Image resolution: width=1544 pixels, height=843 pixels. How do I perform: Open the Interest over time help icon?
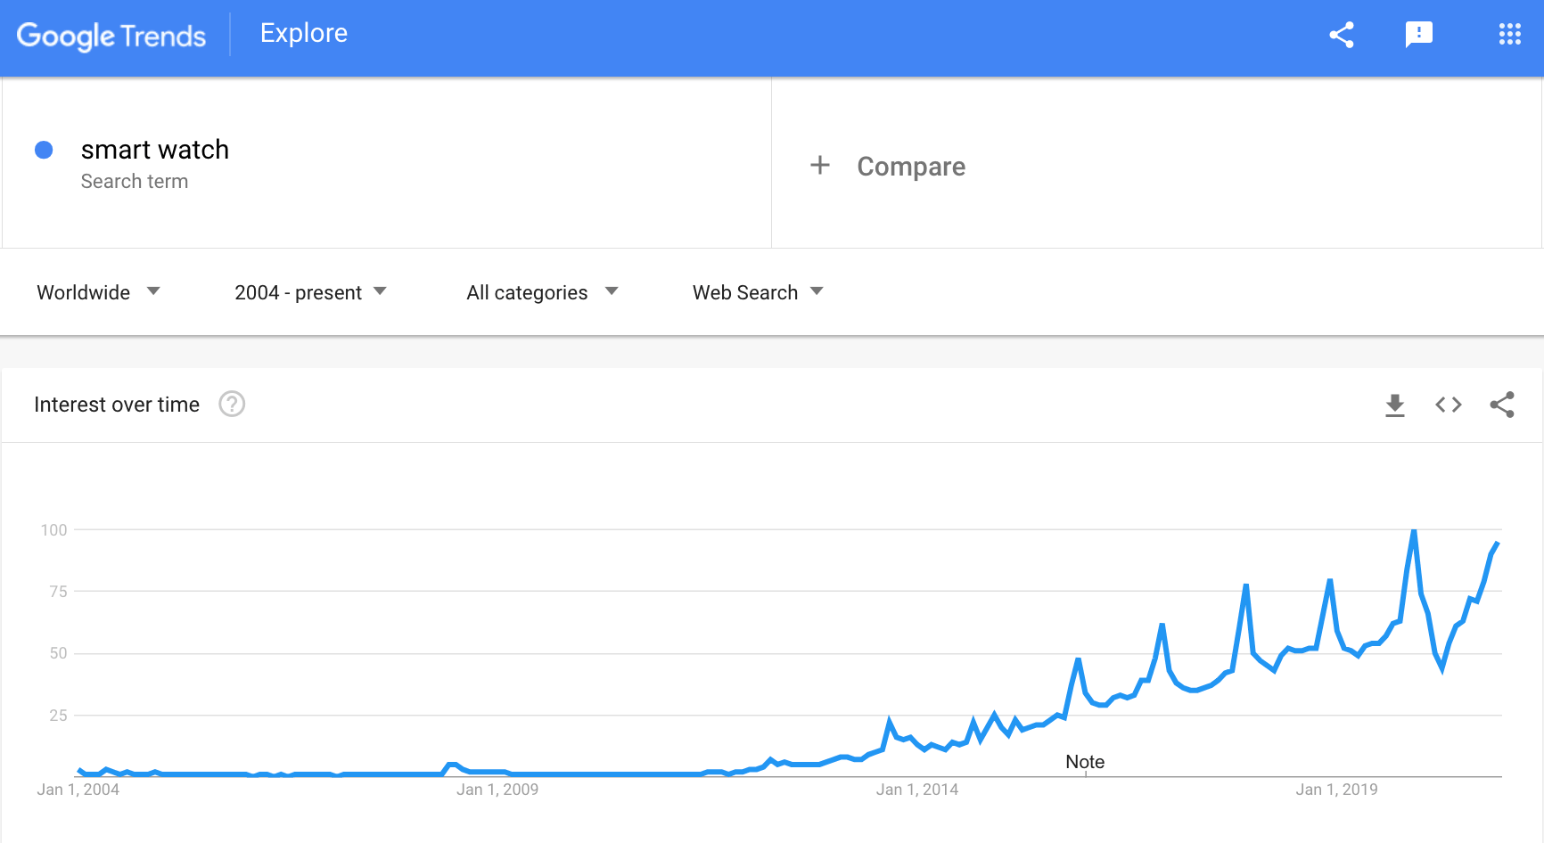(x=232, y=405)
